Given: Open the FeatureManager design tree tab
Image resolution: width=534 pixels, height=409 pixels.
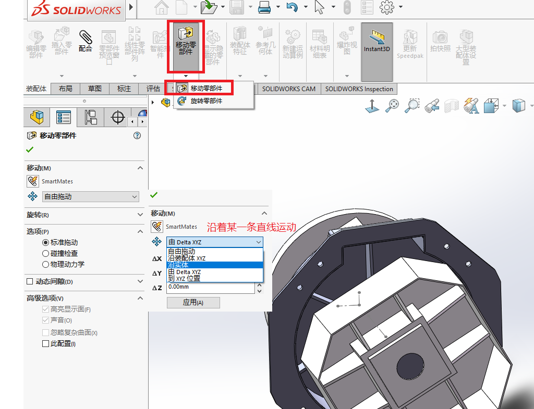Looking at the screenshot, I should [37, 117].
